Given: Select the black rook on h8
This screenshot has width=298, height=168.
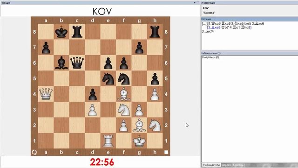Looking at the screenshot, I should click(x=155, y=32).
